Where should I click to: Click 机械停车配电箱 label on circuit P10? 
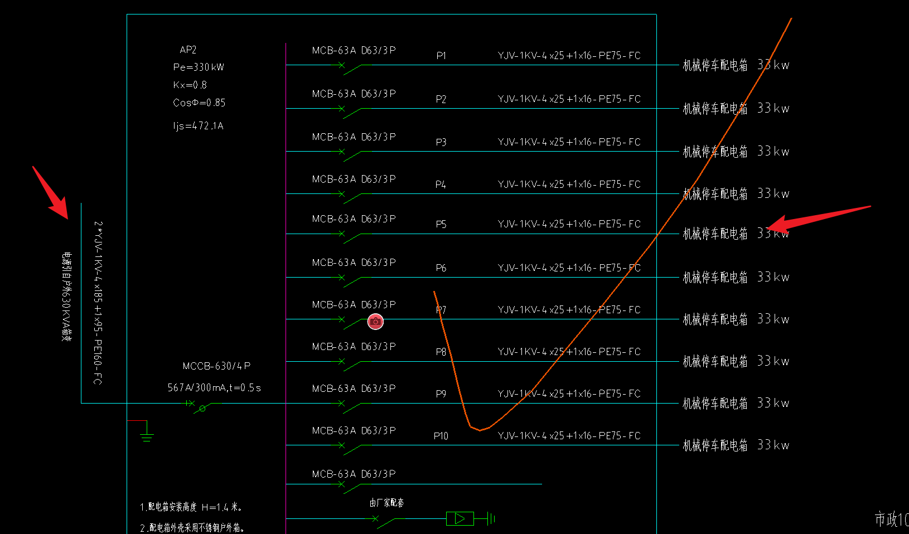715,445
